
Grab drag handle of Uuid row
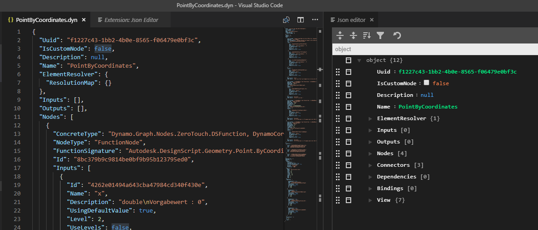pyautogui.click(x=338, y=72)
